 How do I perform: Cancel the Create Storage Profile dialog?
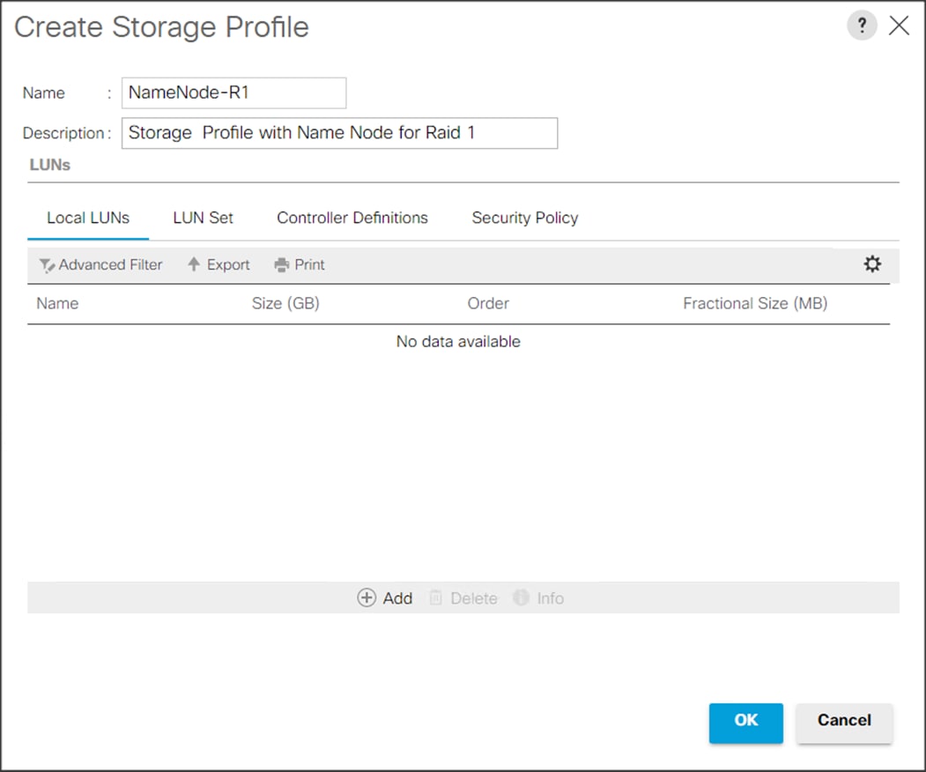[x=843, y=722]
